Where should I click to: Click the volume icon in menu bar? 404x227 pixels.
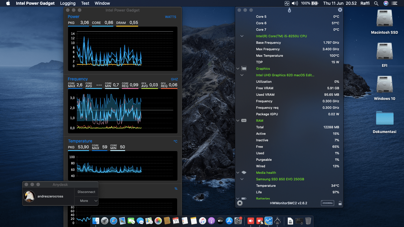pos(295,3)
